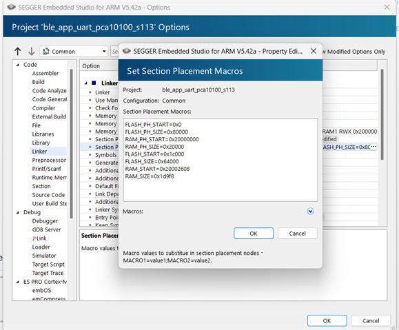Click the RAM_START=0x20002608 macro line
The image size is (399, 330).
tap(157, 169)
